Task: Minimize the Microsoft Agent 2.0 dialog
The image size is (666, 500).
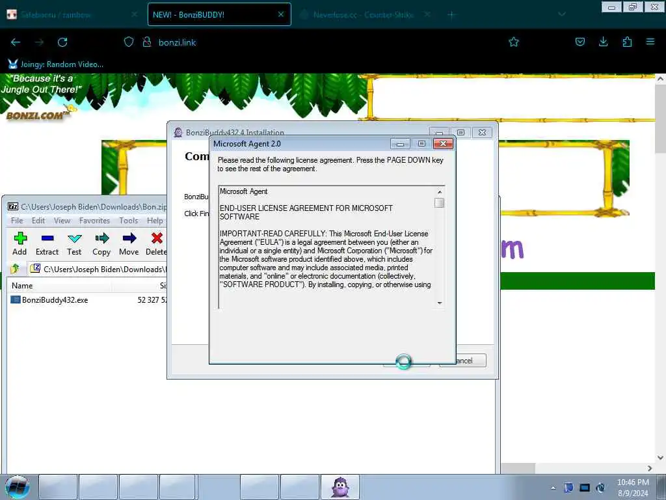Action: tap(400, 144)
